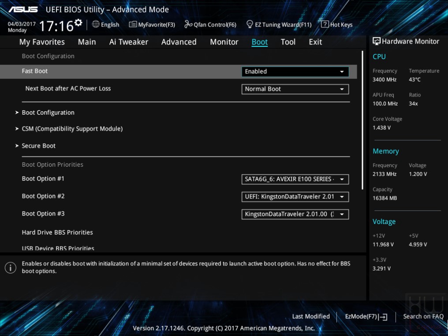Click the CPU temperature value 43°C

tap(414, 80)
